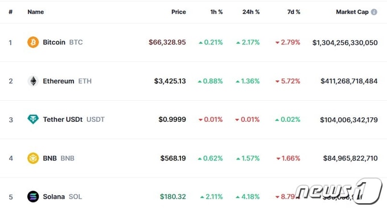The height and width of the screenshot is (210, 387).
Task: Open the Ethereum ETH name link
Action: click(67, 81)
